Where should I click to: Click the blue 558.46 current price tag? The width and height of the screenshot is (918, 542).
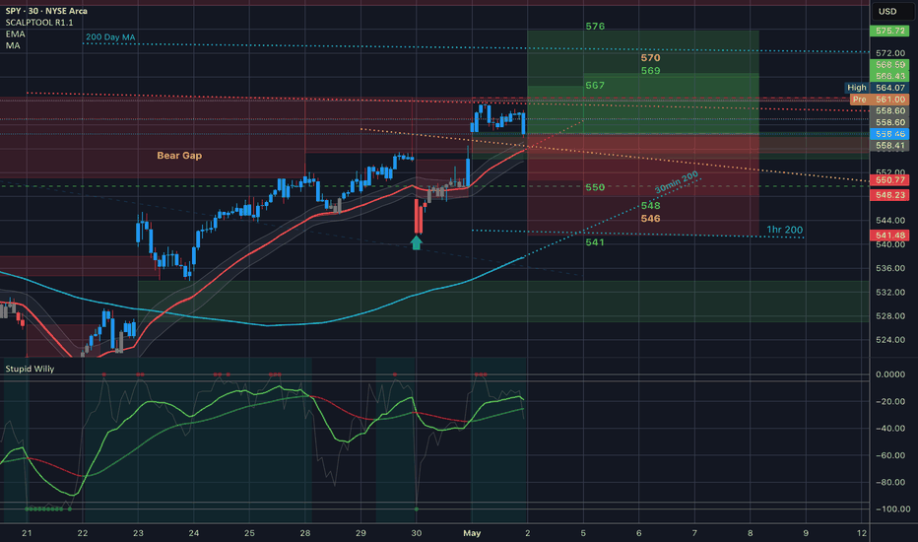tap(889, 134)
